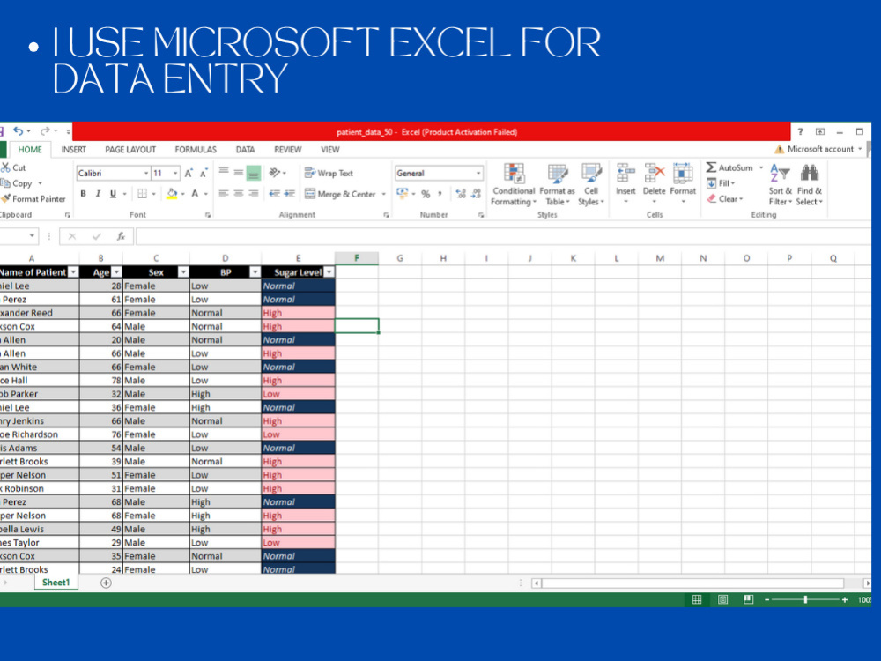This screenshot has width=881, height=661.
Task: Switch to the FORMULAS tab
Action: click(x=196, y=150)
